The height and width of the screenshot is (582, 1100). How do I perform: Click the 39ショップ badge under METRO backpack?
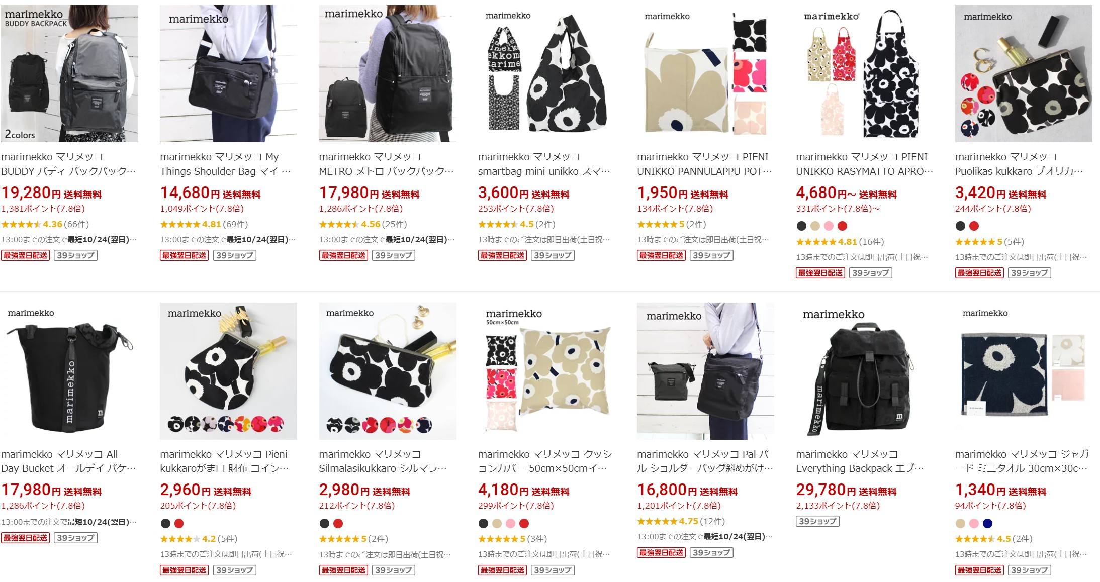tap(393, 255)
